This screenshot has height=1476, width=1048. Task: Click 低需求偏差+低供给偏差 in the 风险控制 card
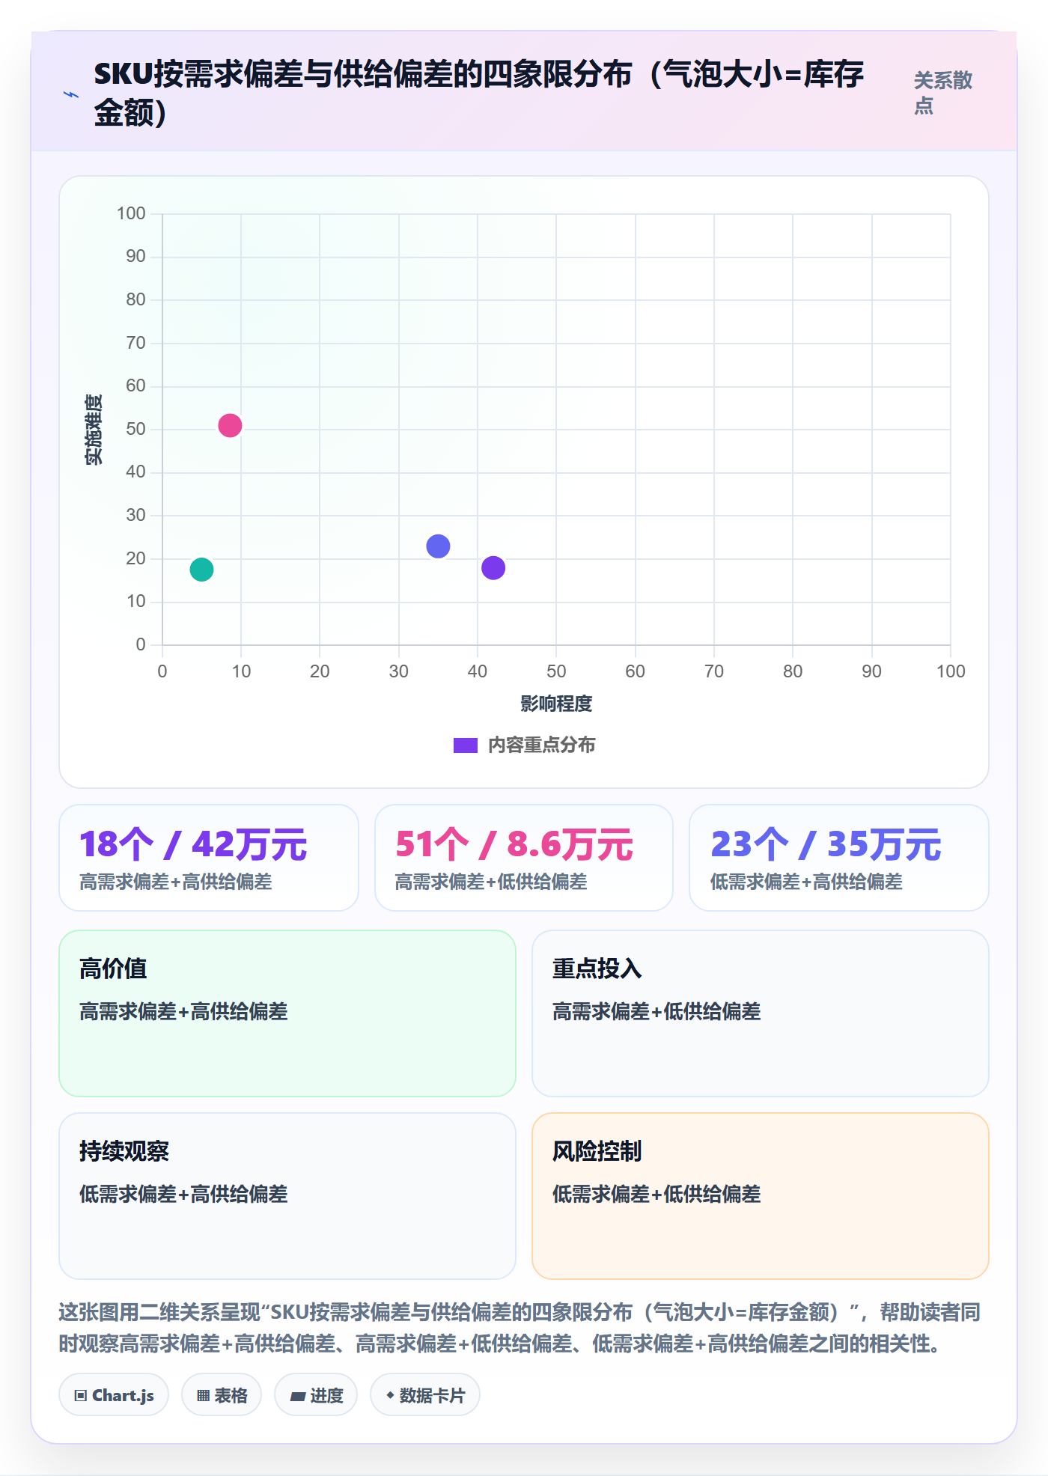point(656,1194)
